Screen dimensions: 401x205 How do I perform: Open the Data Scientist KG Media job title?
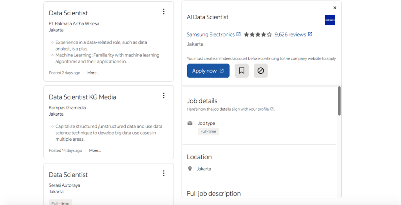click(x=82, y=97)
